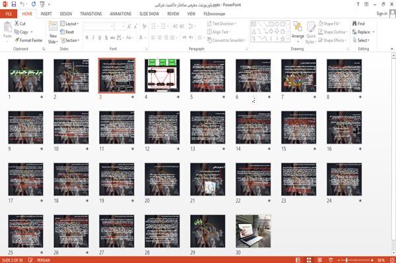
Task: Toggle text Shadow formatting
Action: click(x=106, y=38)
